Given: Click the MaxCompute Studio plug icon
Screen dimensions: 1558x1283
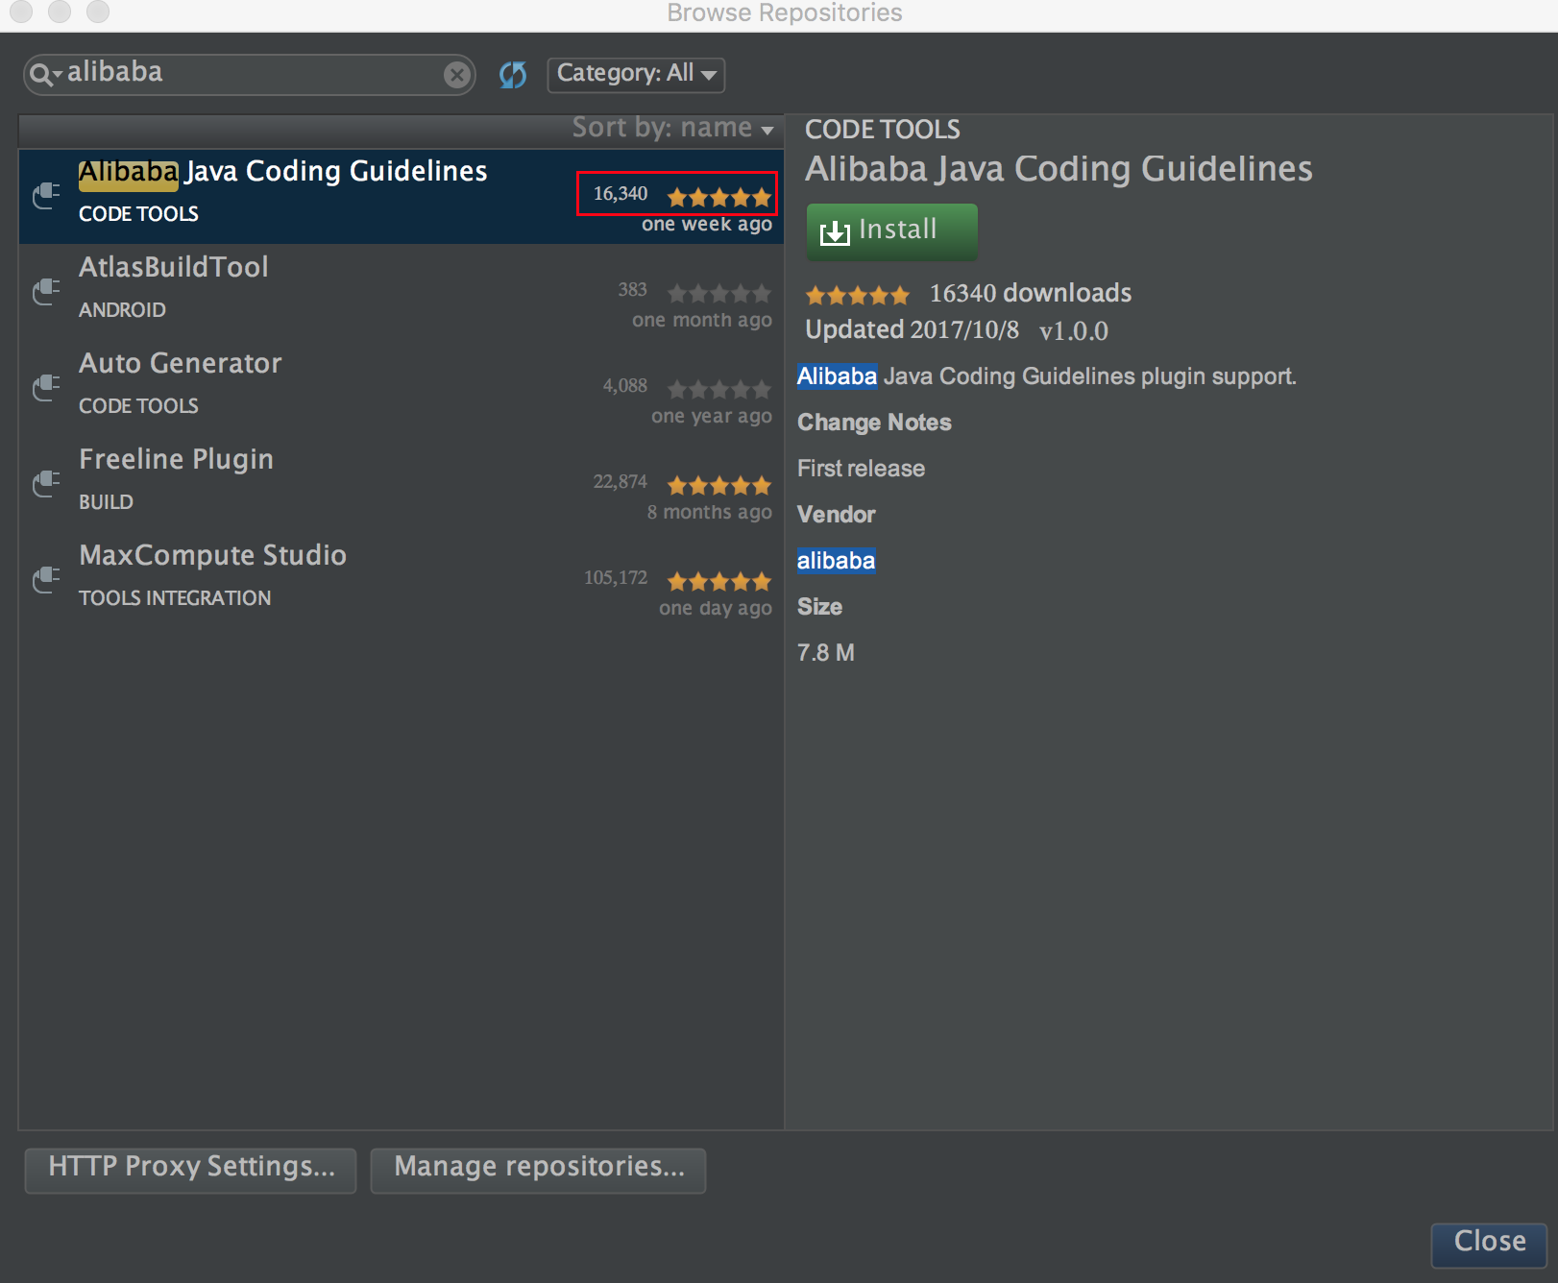Looking at the screenshot, I should click(x=45, y=579).
